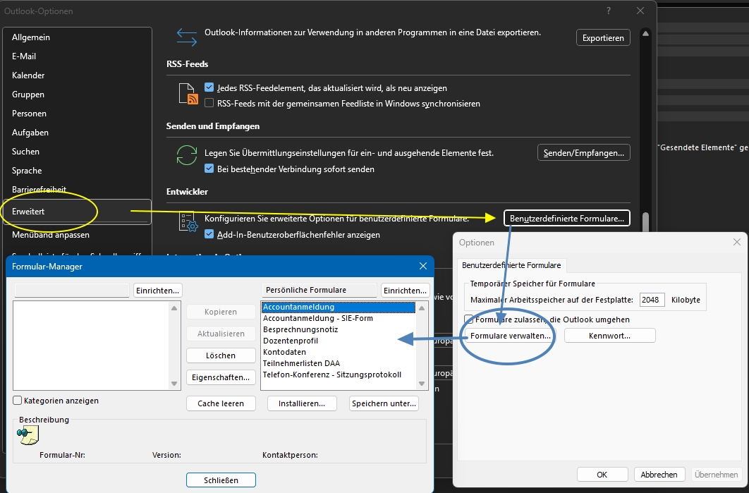Image resolution: width=749 pixels, height=493 pixels.
Task: Open form Eigenschaften... button
Action: point(221,377)
